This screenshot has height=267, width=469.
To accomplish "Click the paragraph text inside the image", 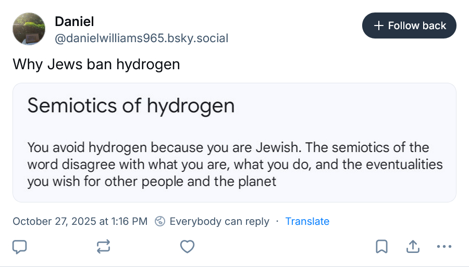I will [234, 164].
